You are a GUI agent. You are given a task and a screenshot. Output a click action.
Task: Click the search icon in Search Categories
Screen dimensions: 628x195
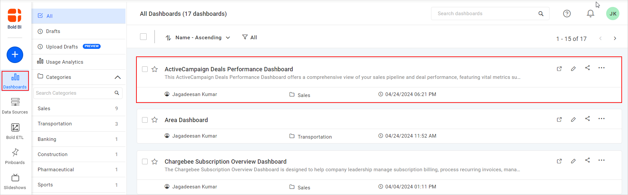click(117, 93)
